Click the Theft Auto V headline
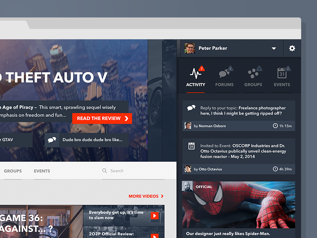The height and width of the screenshot is (238, 317). (53, 77)
